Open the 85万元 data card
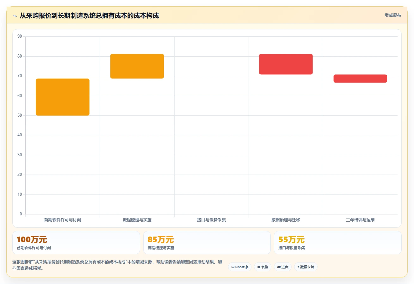Image resolution: width=414 pixels, height=284 pixels. click(207, 243)
